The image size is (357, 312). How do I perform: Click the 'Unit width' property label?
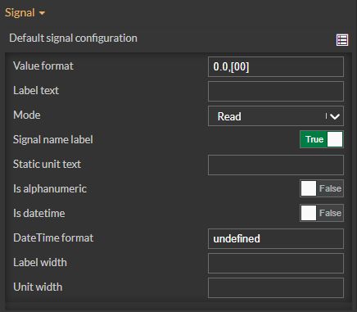[38, 287]
